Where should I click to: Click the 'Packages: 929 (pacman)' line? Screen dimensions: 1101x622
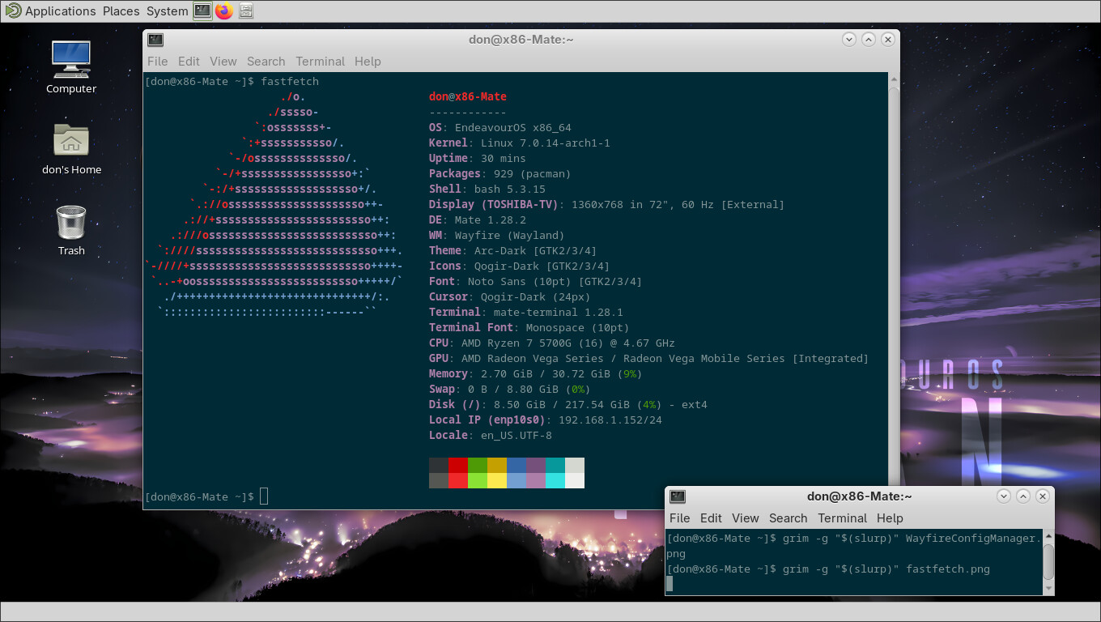click(500, 174)
